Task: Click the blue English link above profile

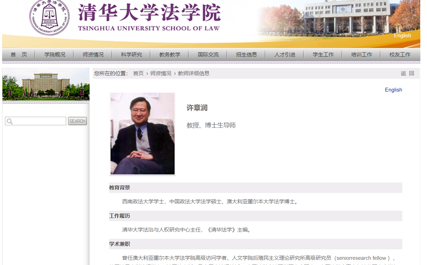Action: tap(394, 90)
